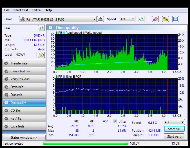Open the Speed 4 X dropdown in the toolbar

127,19
